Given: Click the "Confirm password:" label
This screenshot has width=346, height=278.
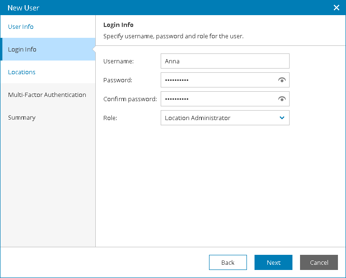Looking at the screenshot, I should click(130, 99).
